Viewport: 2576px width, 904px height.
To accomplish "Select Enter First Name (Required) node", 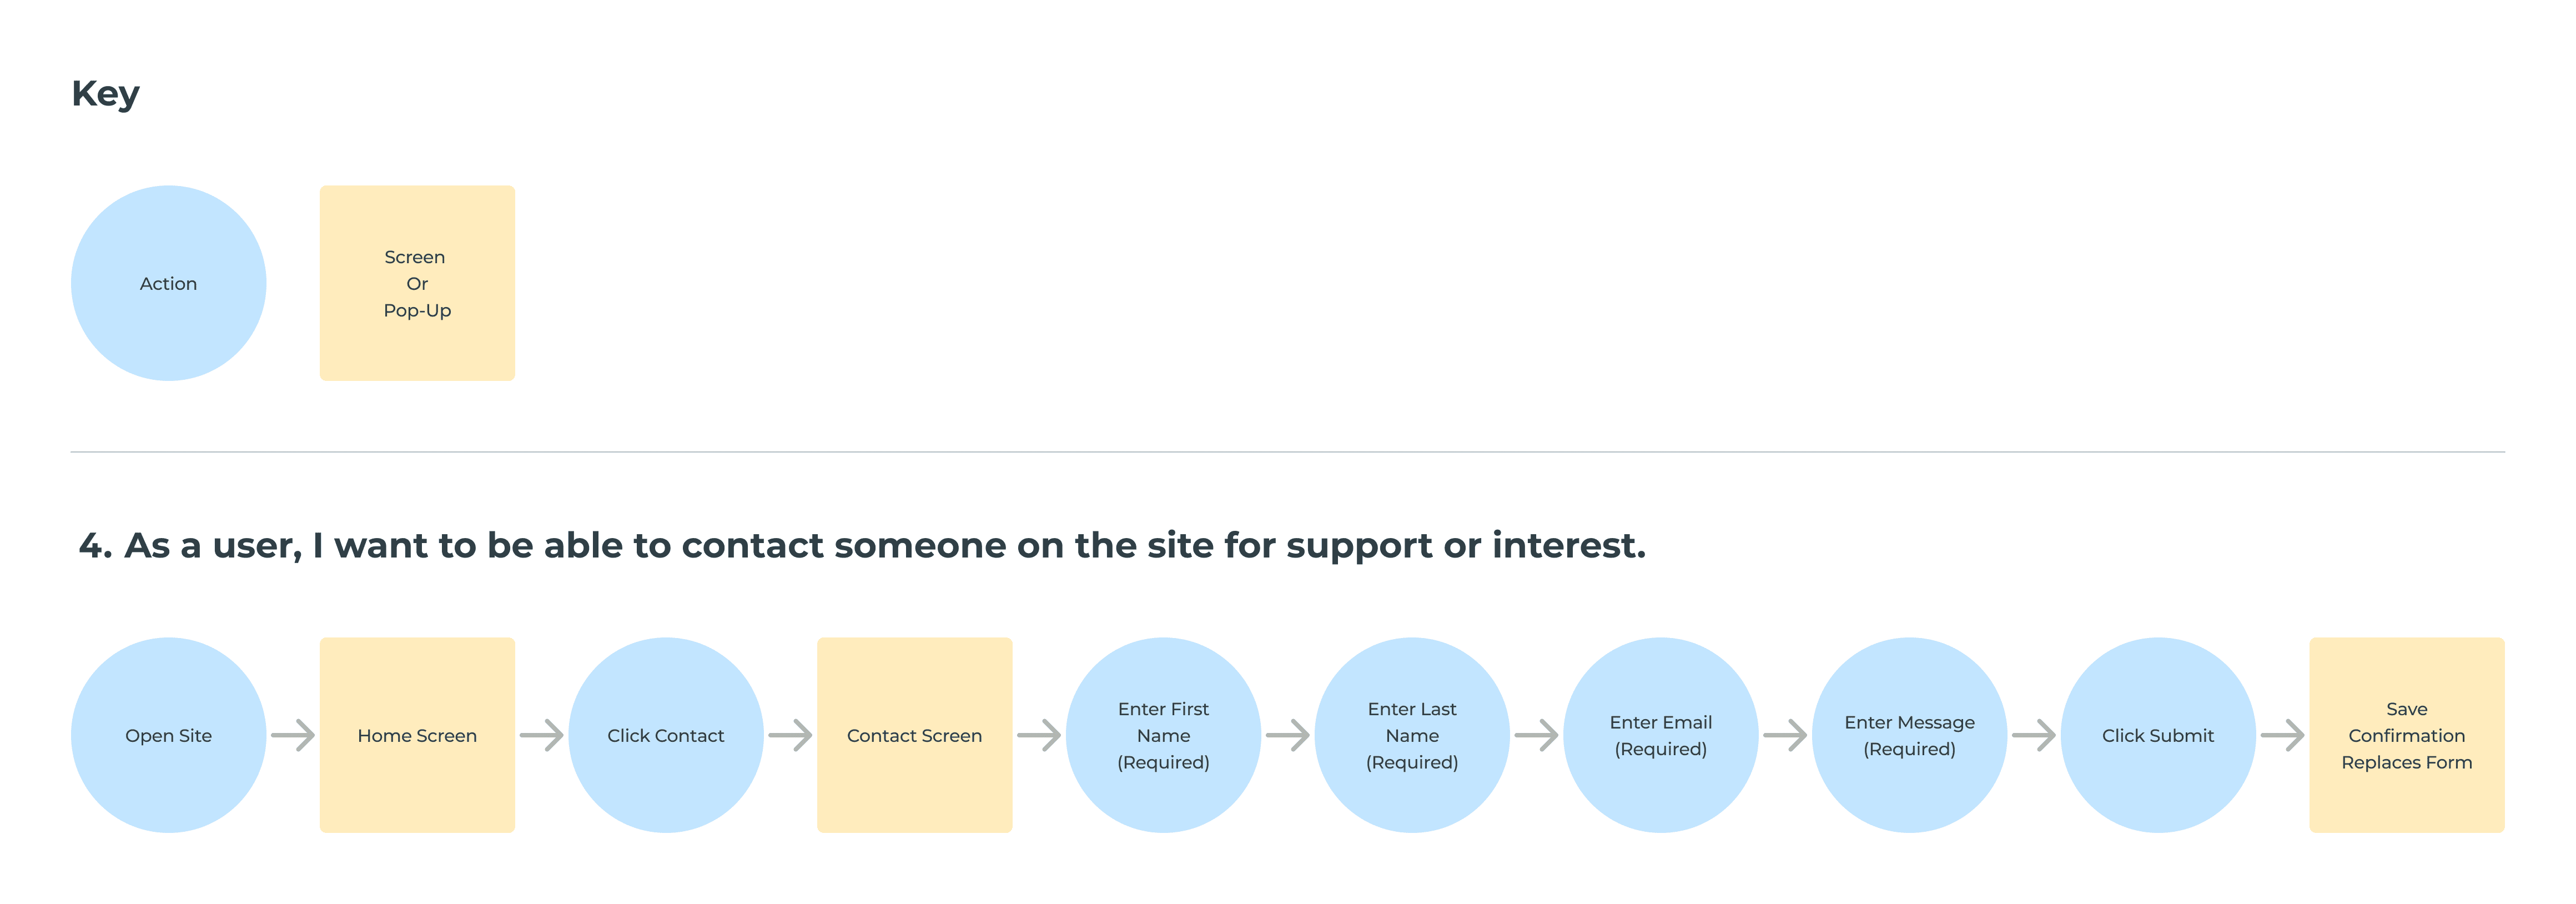I will click(x=1163, y=735).
